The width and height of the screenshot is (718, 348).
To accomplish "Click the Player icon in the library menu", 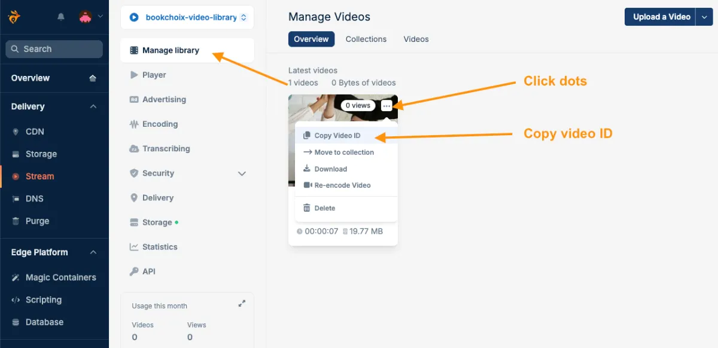I will click(133, 75).
